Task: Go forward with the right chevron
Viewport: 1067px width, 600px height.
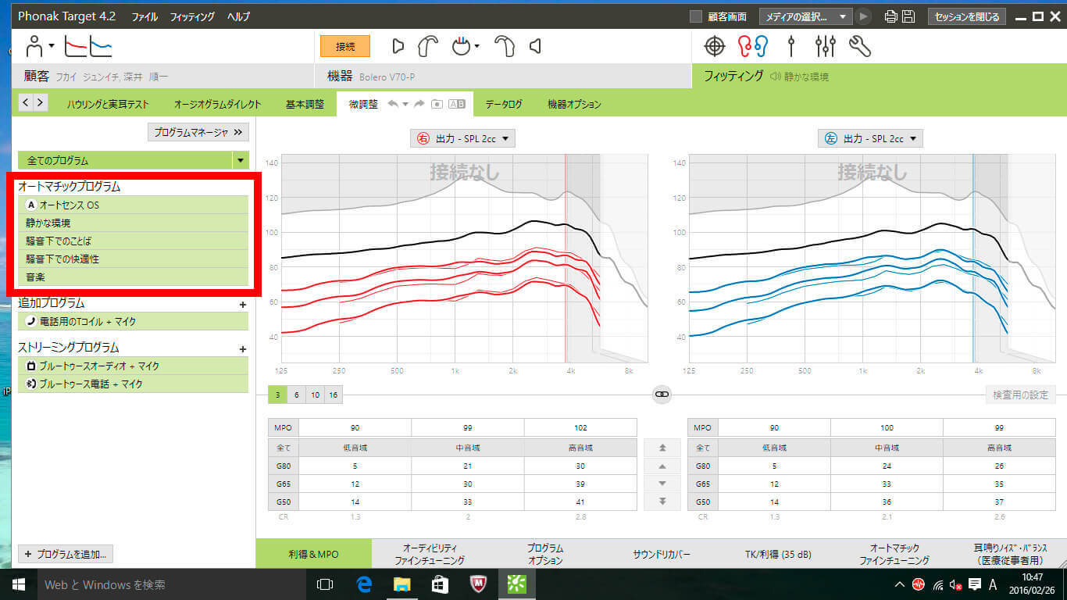Action: pyautogui.click(x=40, y=102)
